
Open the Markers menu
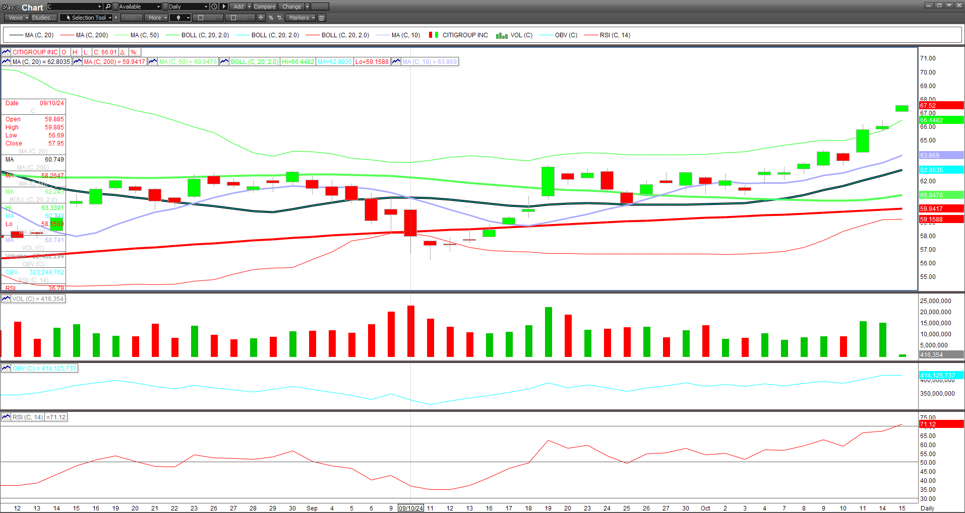click(x=301, y=18)
